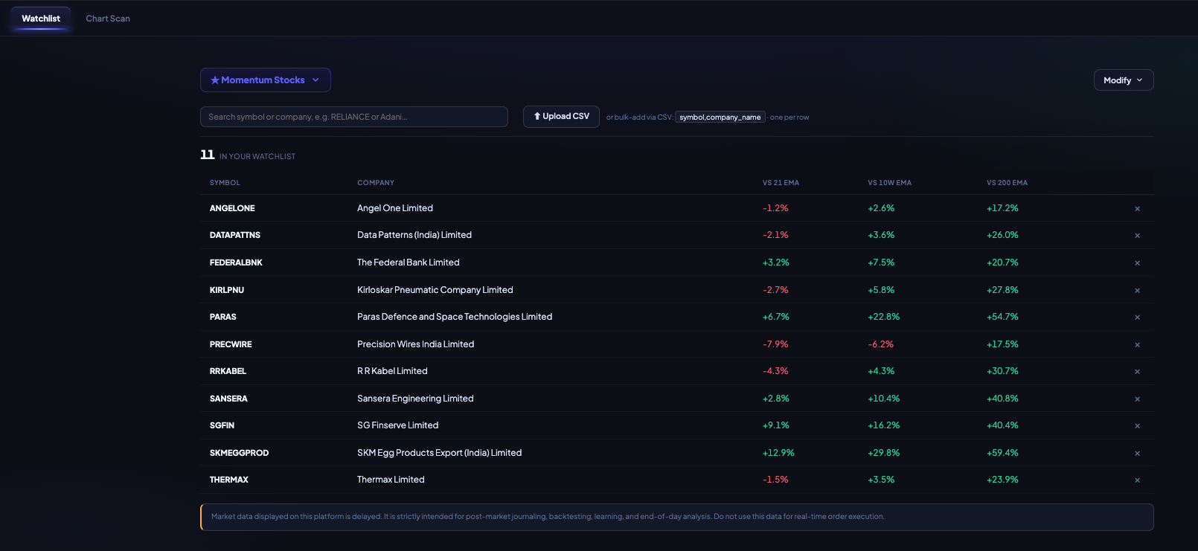This screenshot has height=551, width=1198.
Task: Click the Upload CSV button
Action: tap(561, 117)
